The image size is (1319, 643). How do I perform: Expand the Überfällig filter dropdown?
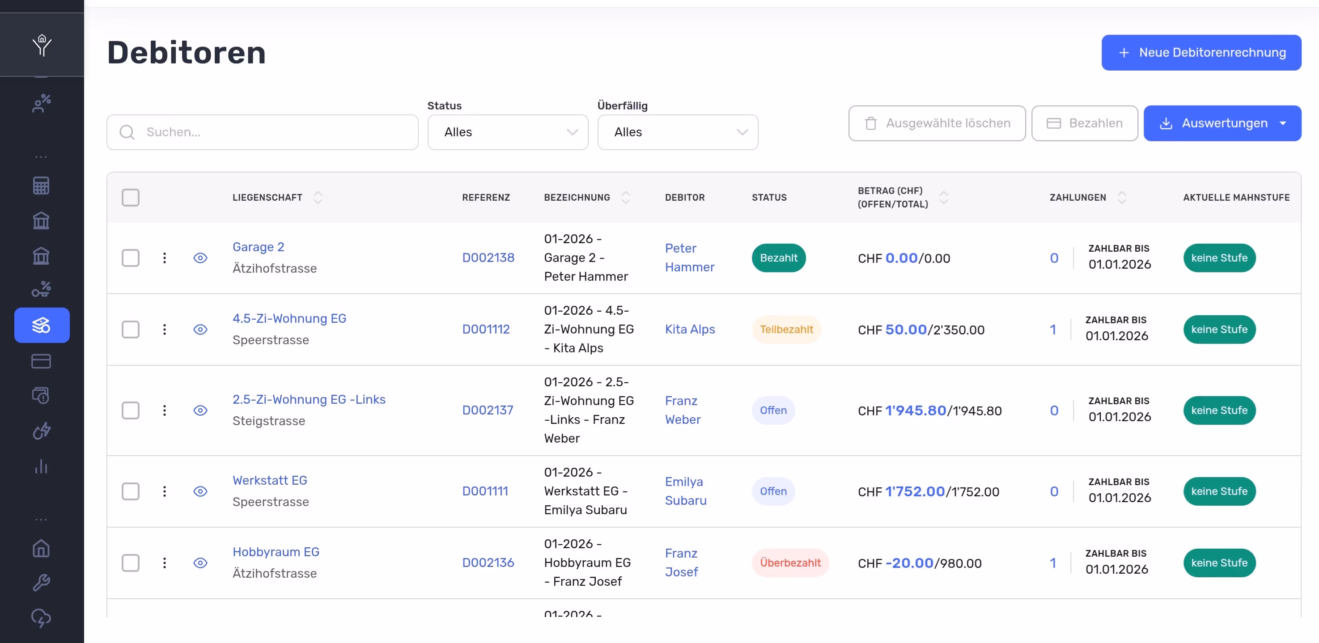(x=678, y=132)
